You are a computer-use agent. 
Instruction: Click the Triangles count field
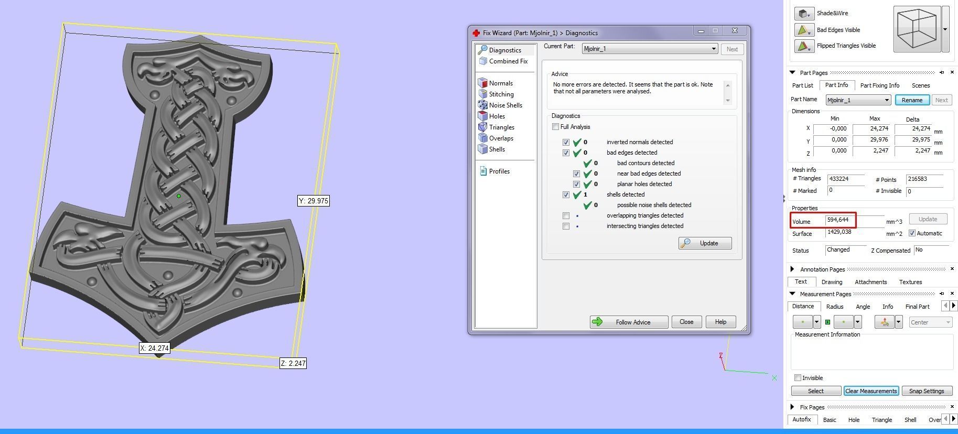[x=846, y=179]
